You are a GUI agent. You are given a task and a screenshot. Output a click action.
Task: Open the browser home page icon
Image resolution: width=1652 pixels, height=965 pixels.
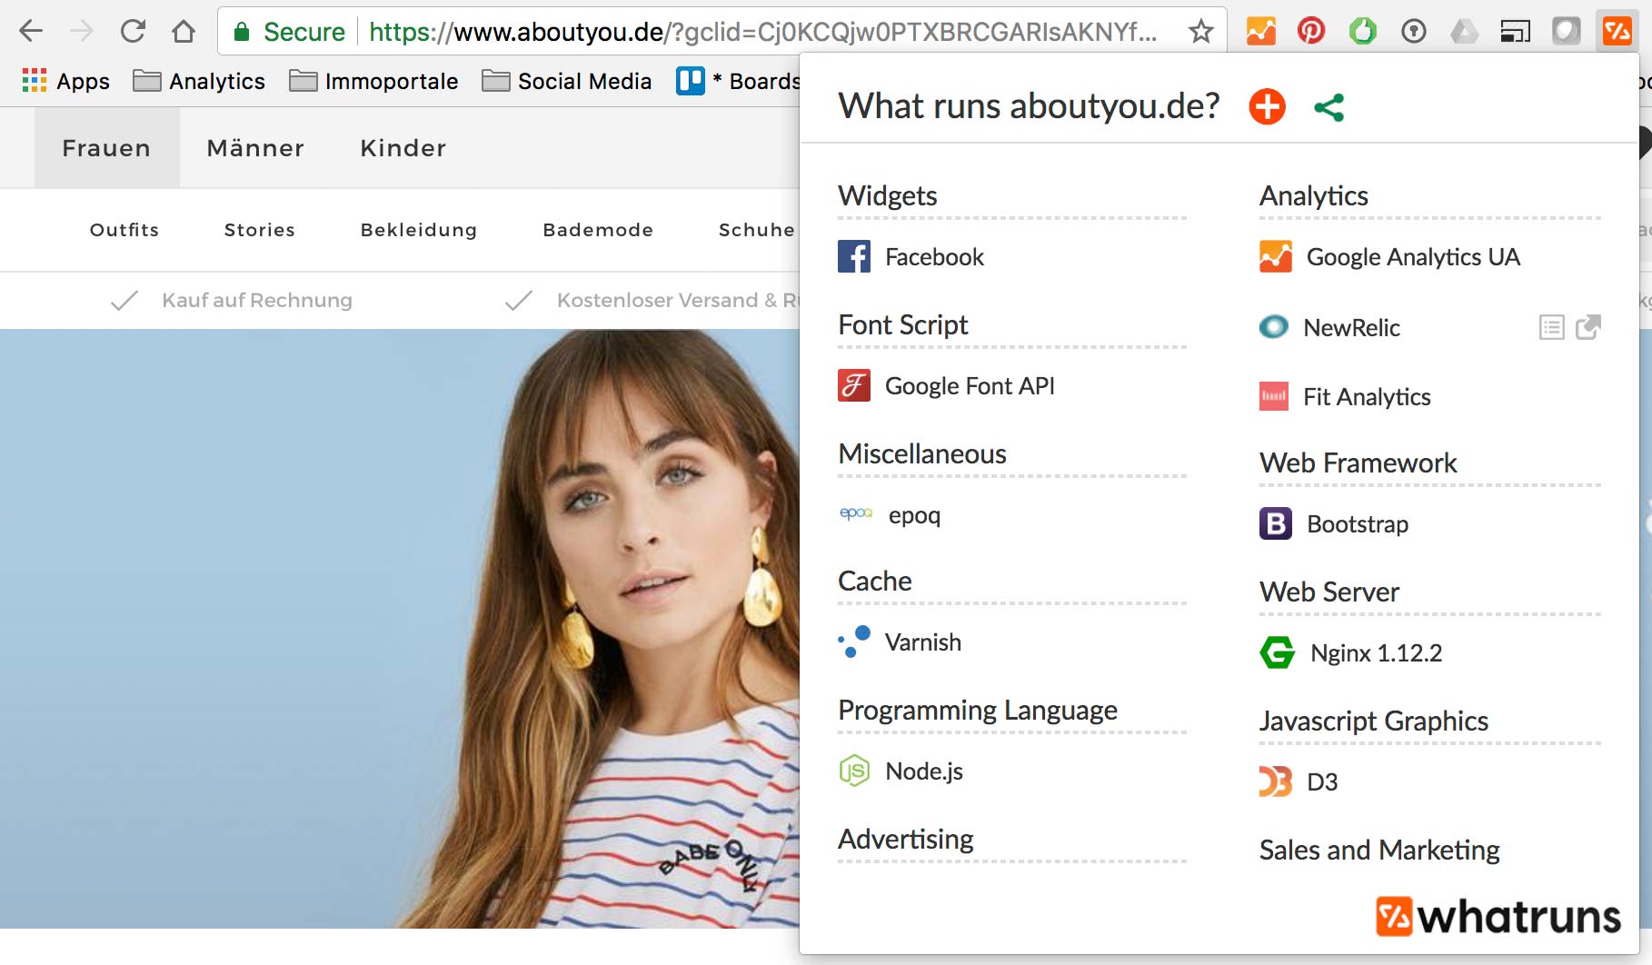click(x=184, y=31)
